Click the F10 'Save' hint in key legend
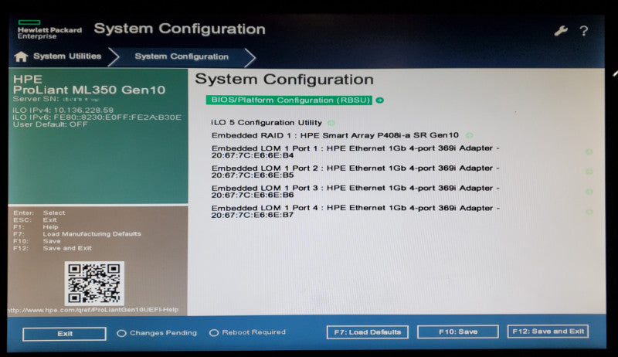The height and width of the screenshot is (357, 618). click(52, 241)
